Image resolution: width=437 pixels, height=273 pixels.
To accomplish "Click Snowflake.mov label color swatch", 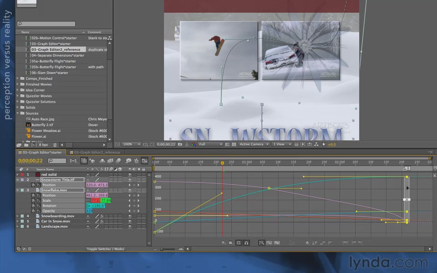I will tap(22, 190).
